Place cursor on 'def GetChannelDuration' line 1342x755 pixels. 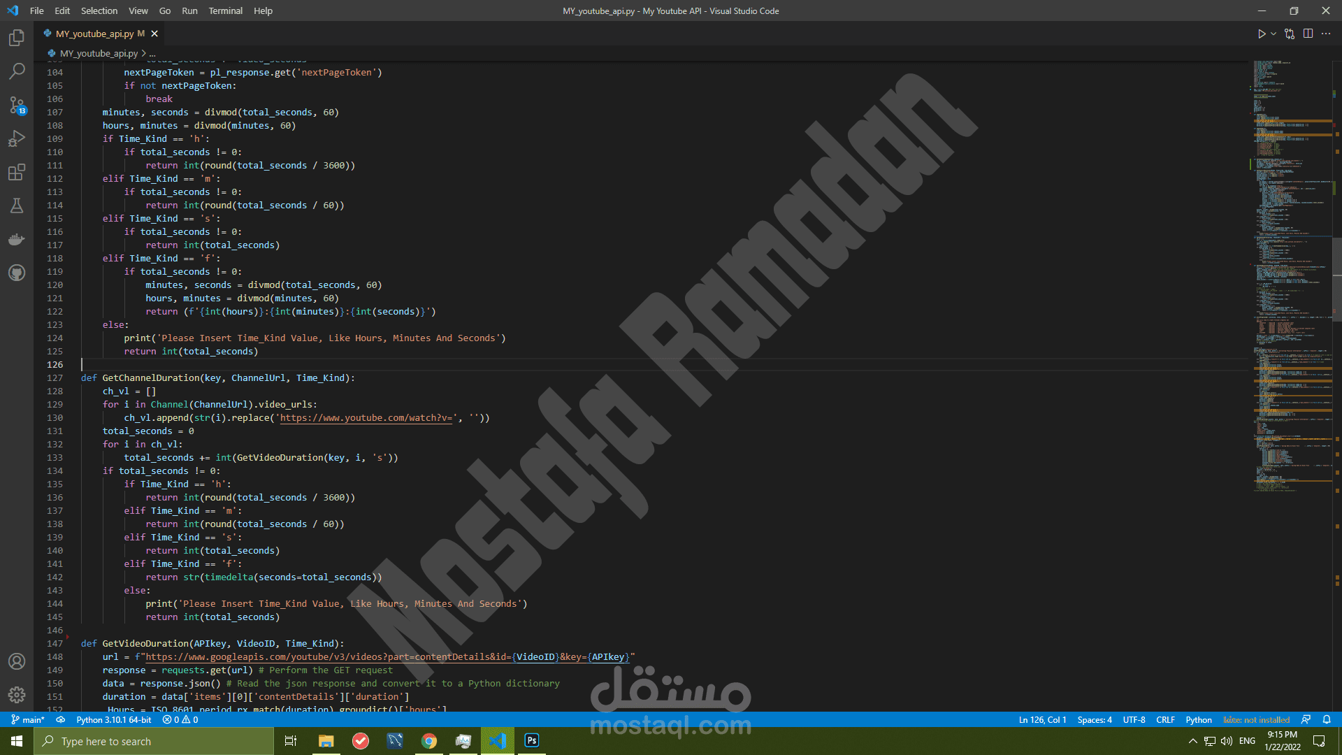[217, 377]
